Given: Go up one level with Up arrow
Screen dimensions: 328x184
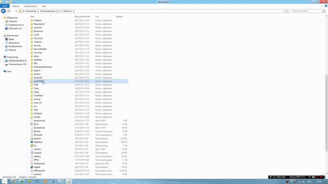Looking at the screenshot, I should (x=16, y=11).
